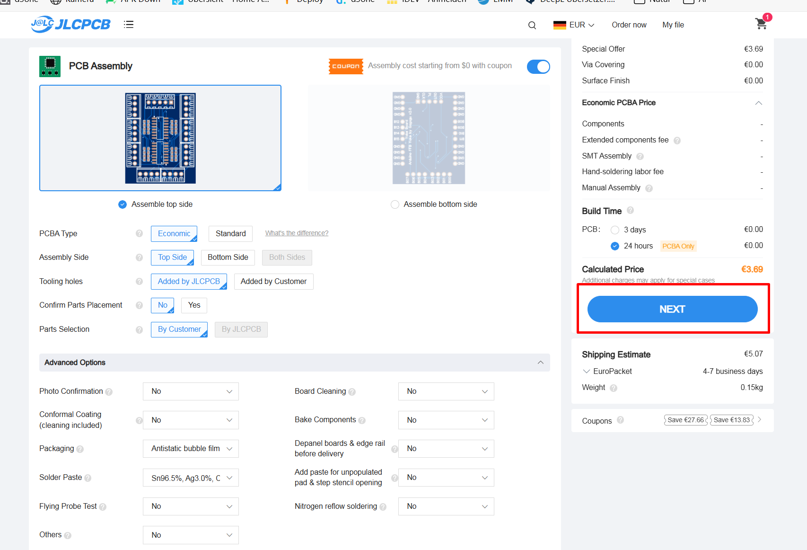Open the Photo Confirmation dropdown
807x550 pixels.
pos(191,391)
